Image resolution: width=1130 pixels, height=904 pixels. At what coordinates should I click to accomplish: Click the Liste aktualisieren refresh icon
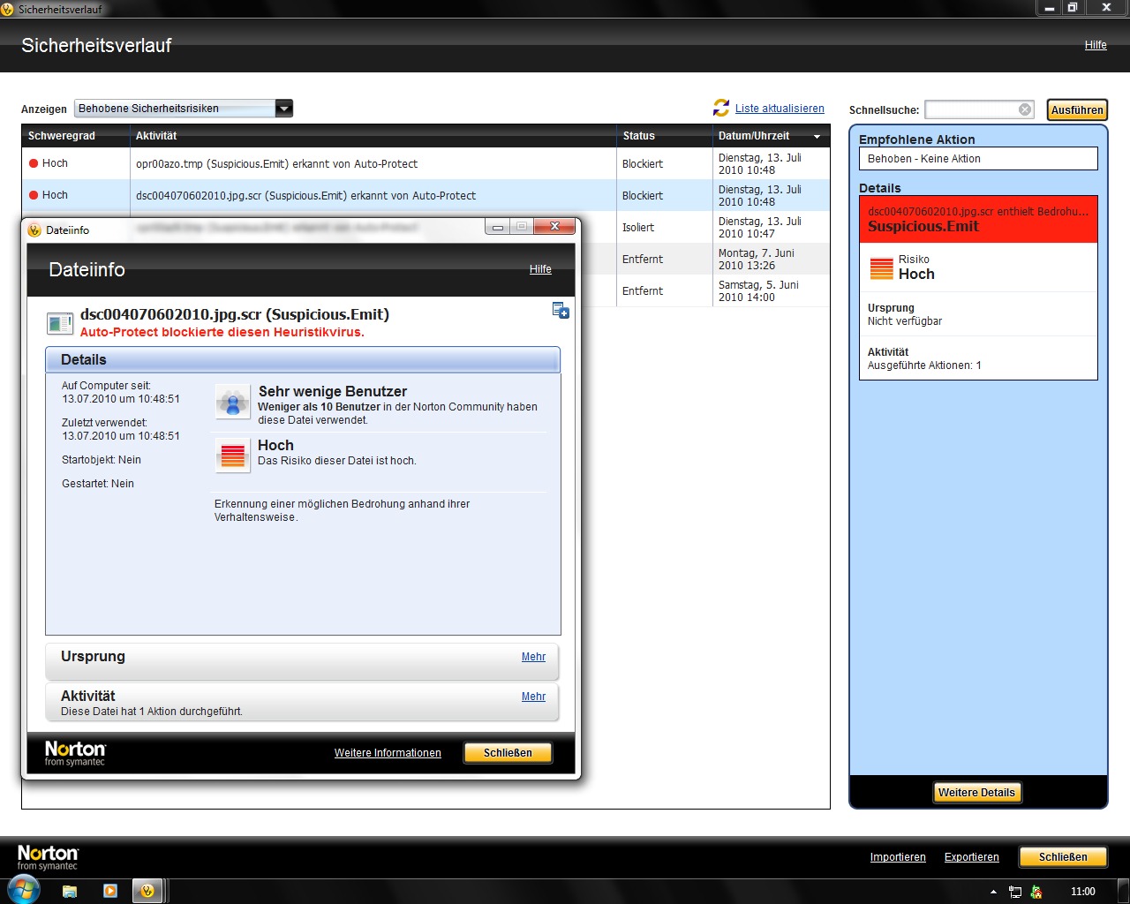coord(721,108)
